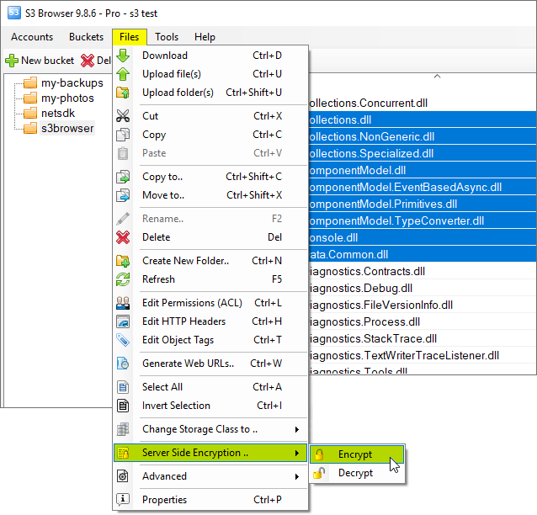Click the New bucket toolbar button
Viewport: 537px width, 515px height.
40,61
